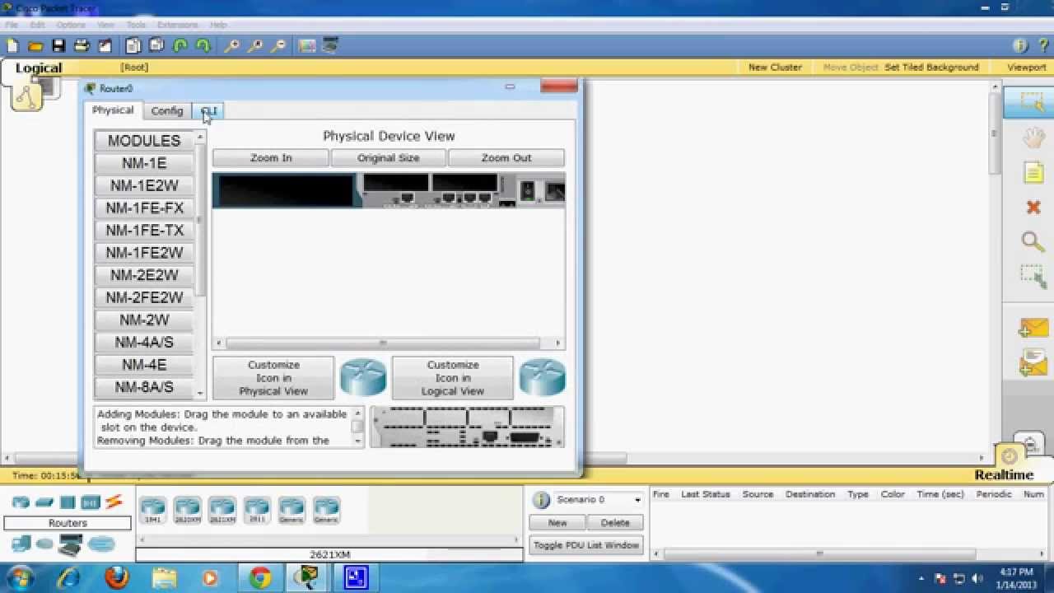Image resolution: width=1054 pixels, height=593 pixels.
Task: Choose the Select tool in right toolbar
Action: pyautogui.click(x=1032, y=101)
